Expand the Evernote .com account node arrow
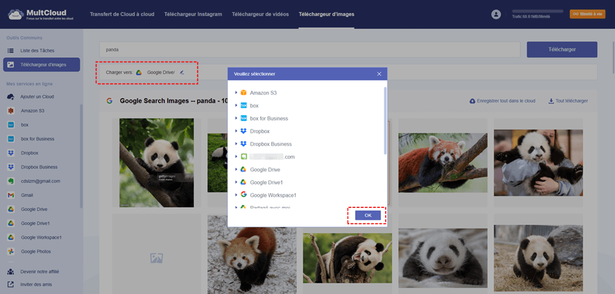 (236, 157)
